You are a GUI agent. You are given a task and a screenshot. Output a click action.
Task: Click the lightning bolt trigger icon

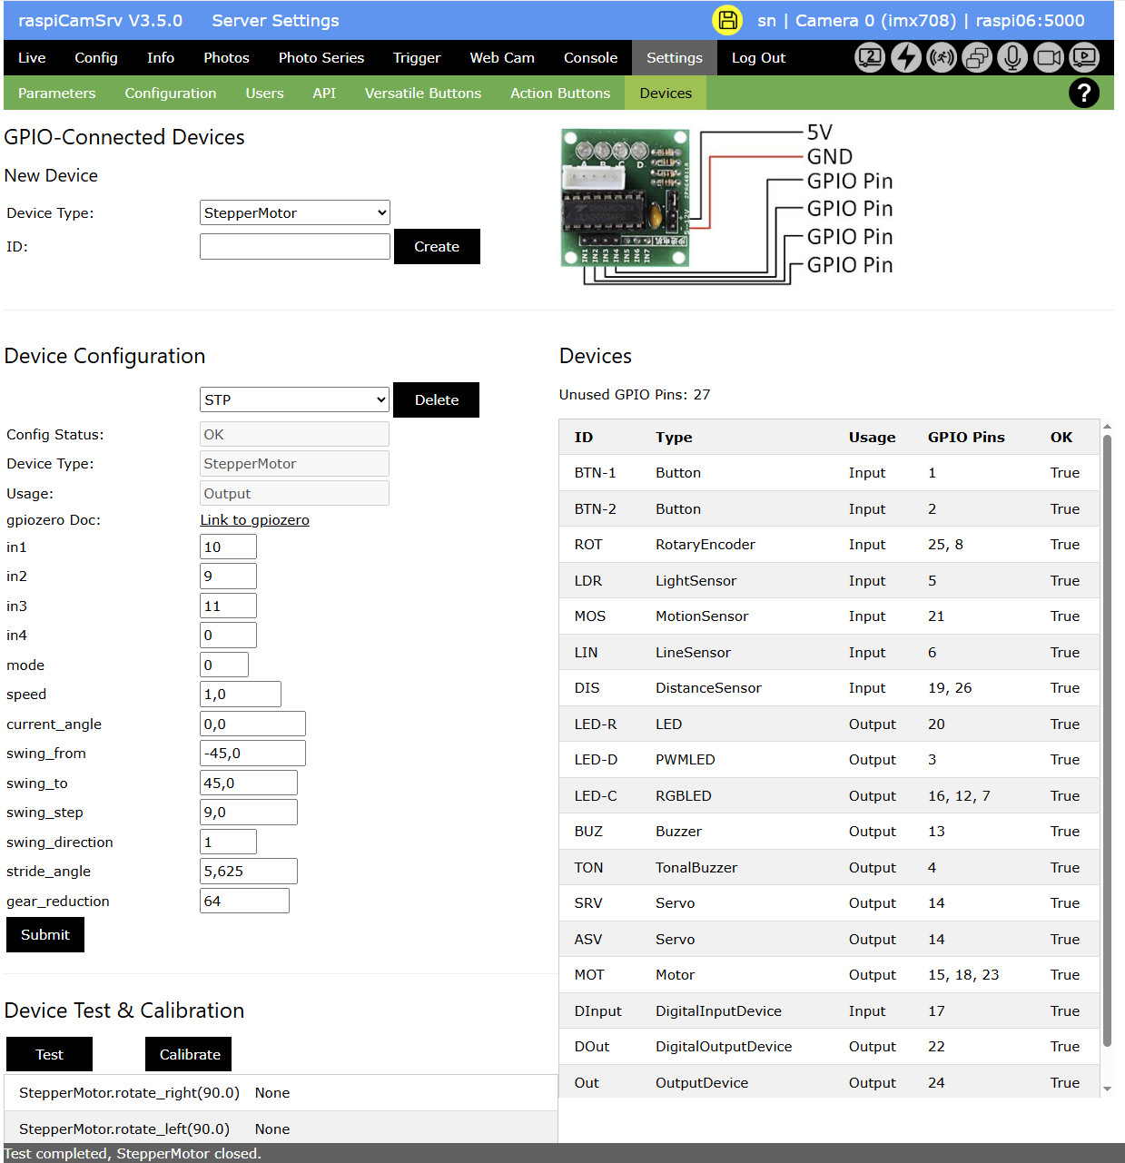click(x=905, y=58)
